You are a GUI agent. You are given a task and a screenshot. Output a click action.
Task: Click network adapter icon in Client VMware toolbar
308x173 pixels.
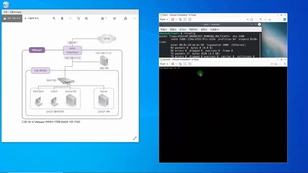(260, 19)
